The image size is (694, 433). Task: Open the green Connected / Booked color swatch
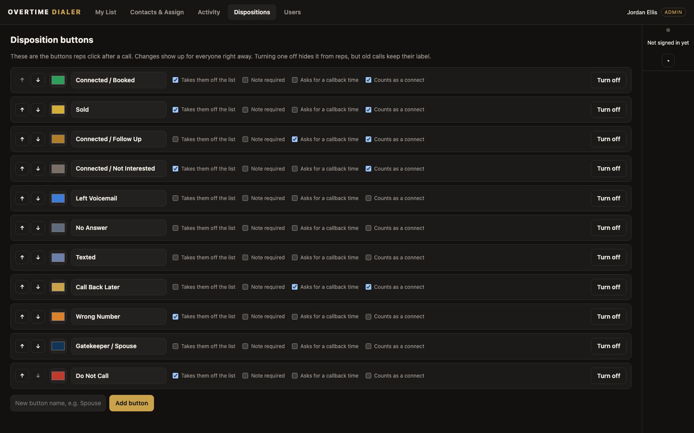click(x=58, y=80)
